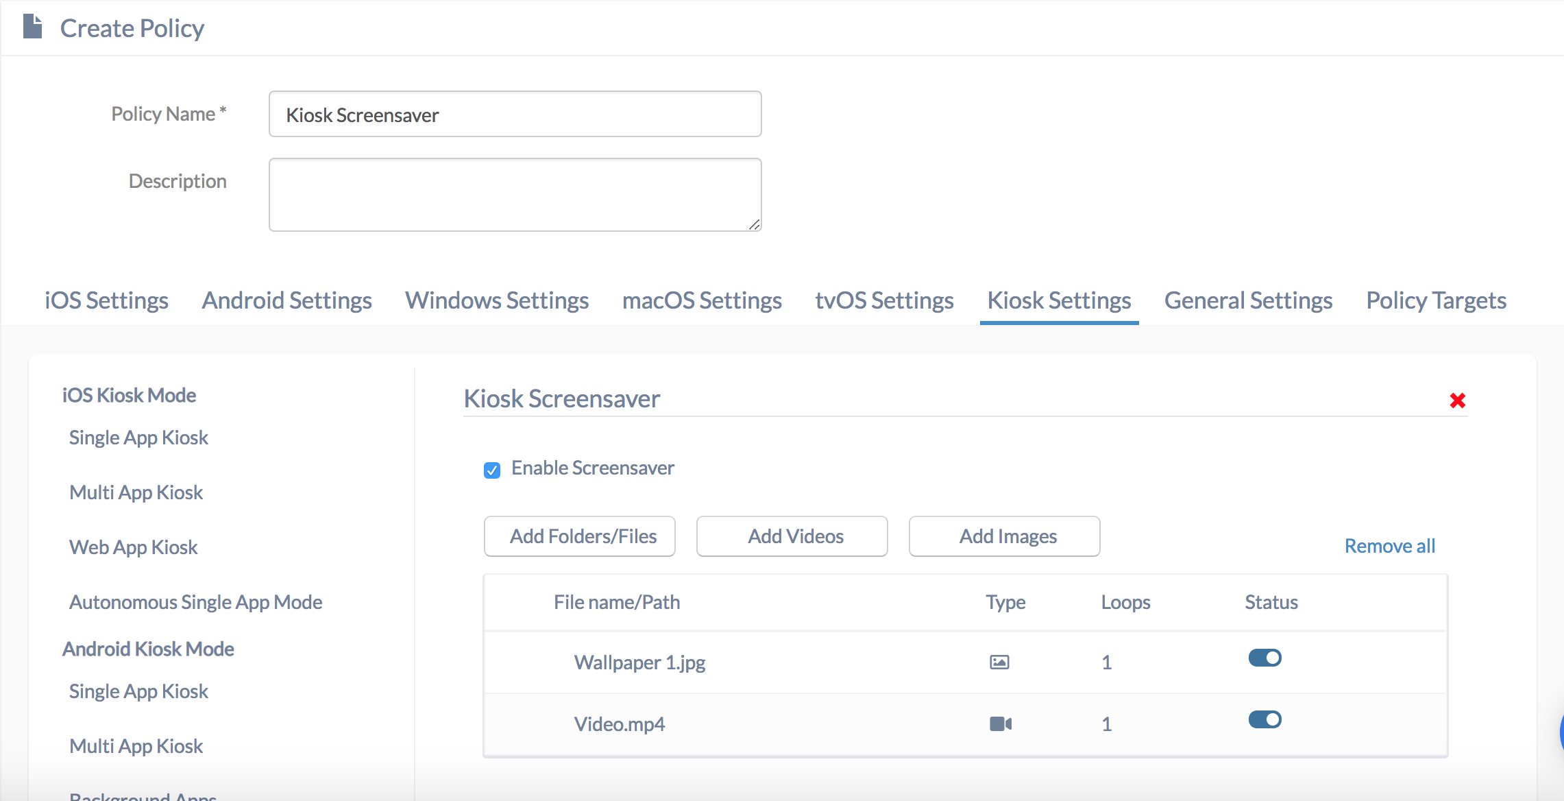1564x801 pixels.
Task: Click the red X to remove Kiosk Screensaver
Action: point(1457,400)
